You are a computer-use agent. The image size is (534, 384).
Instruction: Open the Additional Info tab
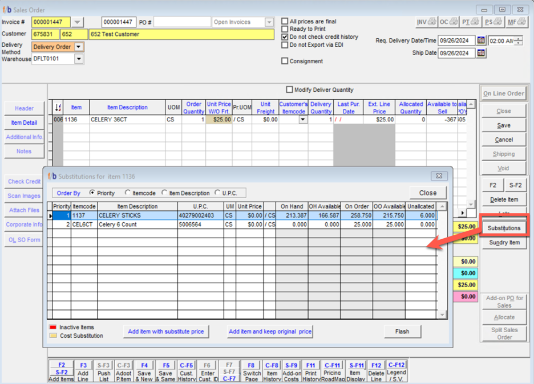[x=24, y=137]
